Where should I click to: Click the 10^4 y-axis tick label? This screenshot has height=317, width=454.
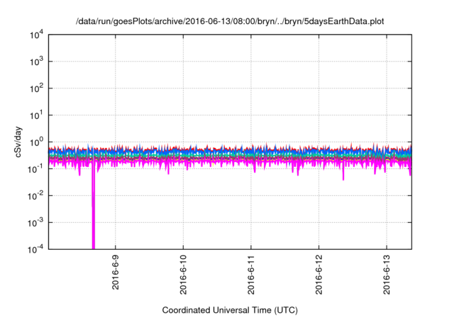tap(36, 35)
